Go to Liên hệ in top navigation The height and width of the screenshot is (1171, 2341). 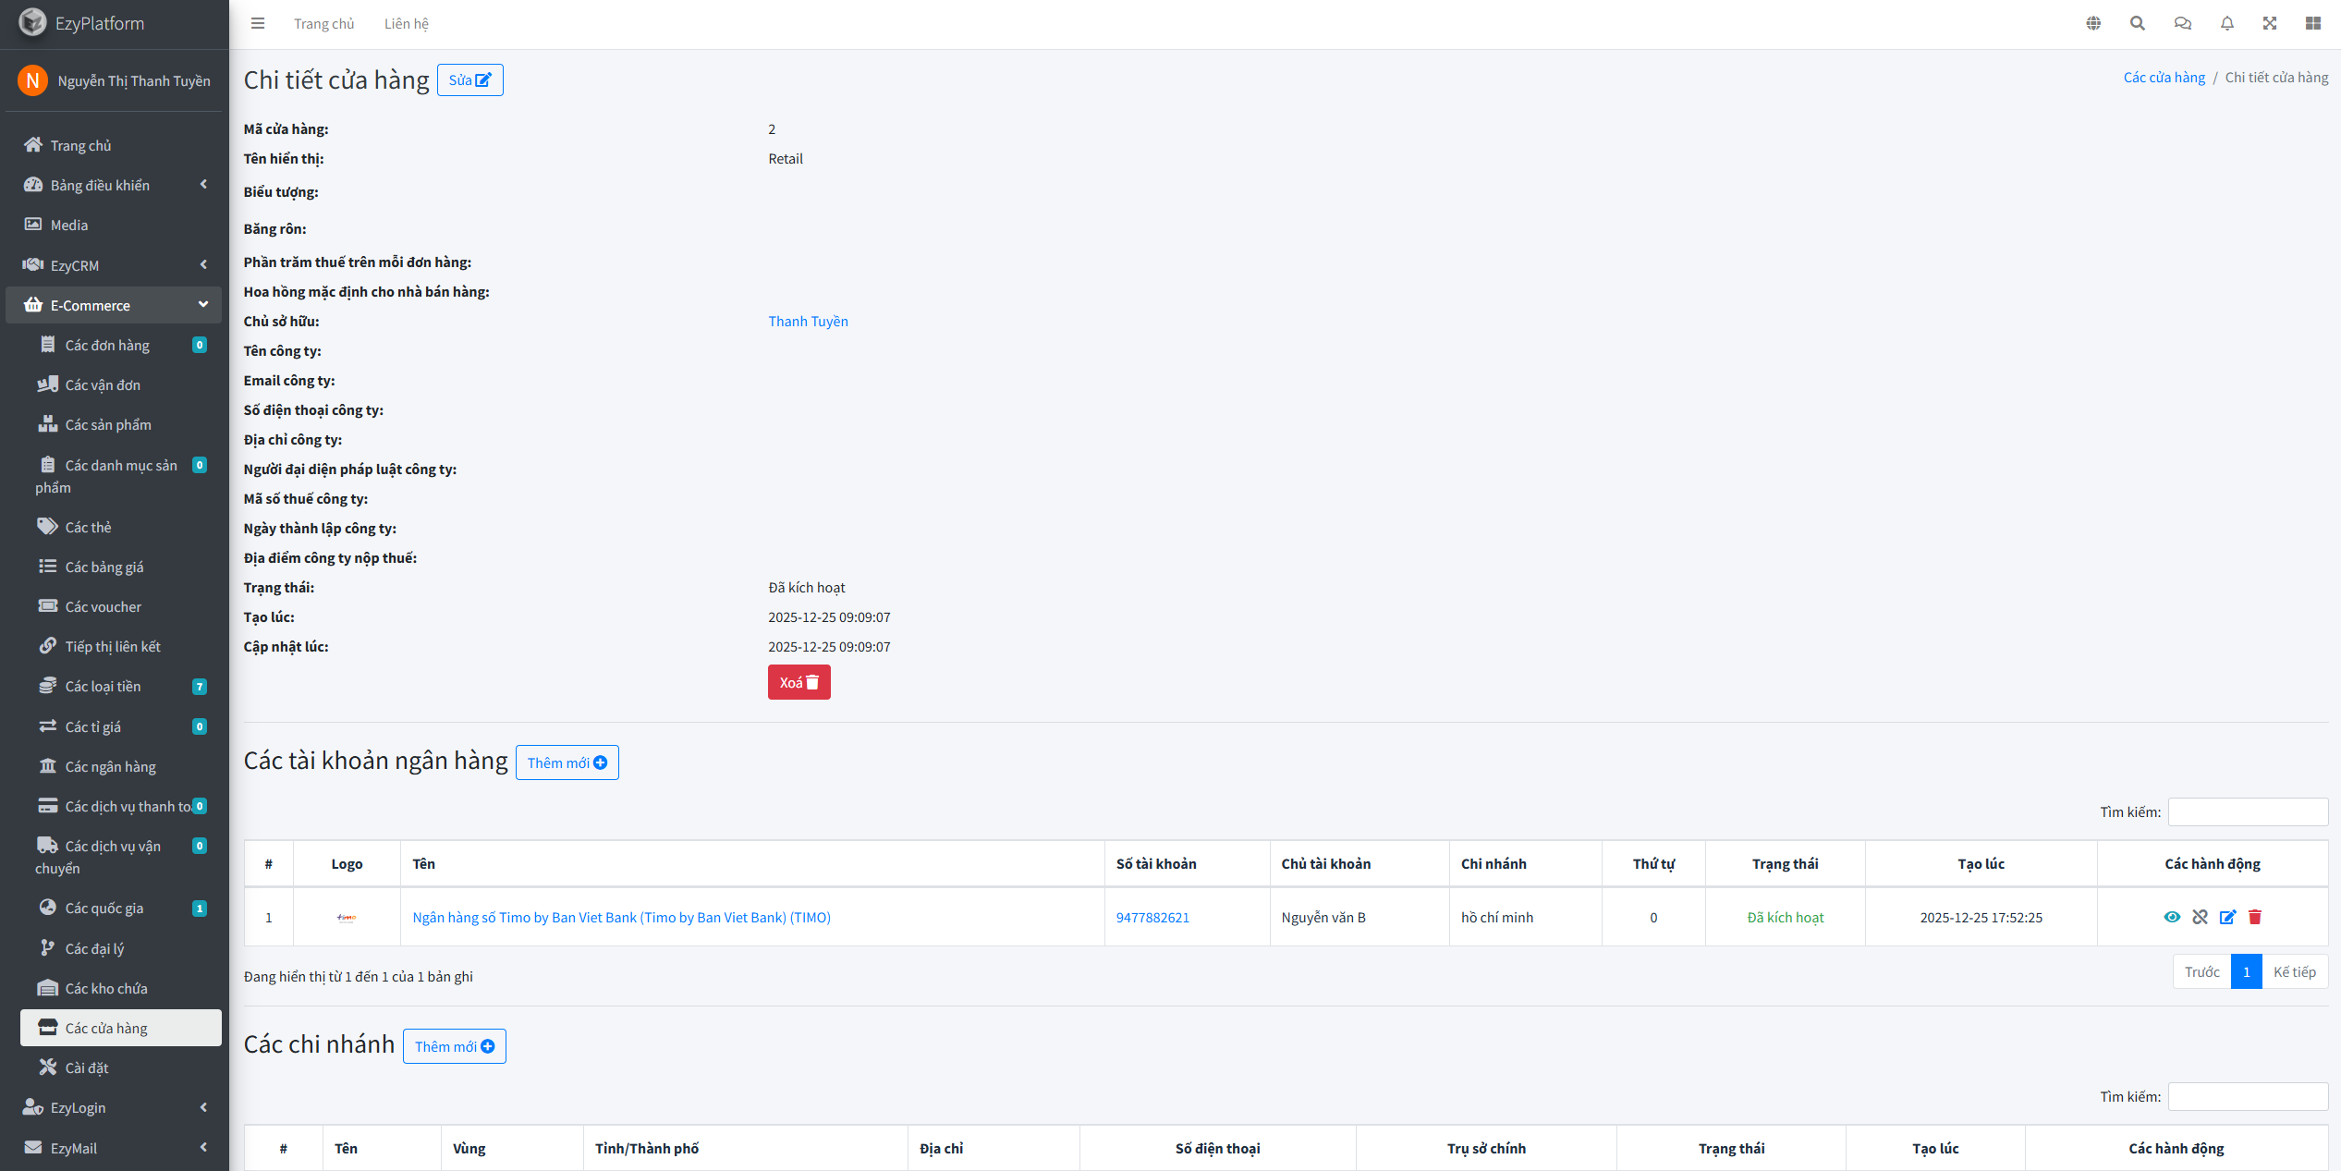click(x=407, y=24)
